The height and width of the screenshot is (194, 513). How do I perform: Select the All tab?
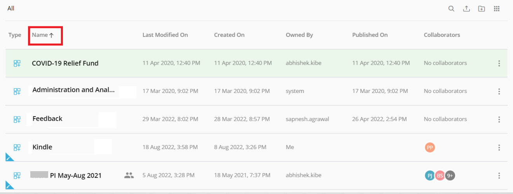(x=11, y=8)
